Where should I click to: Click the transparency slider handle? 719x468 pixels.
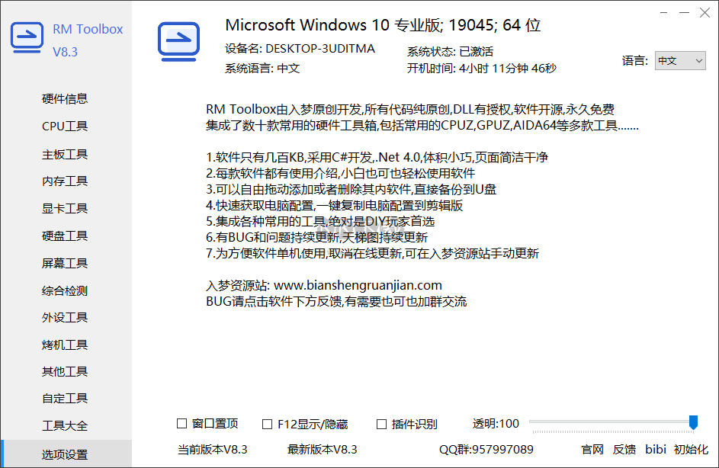(693, 422)
